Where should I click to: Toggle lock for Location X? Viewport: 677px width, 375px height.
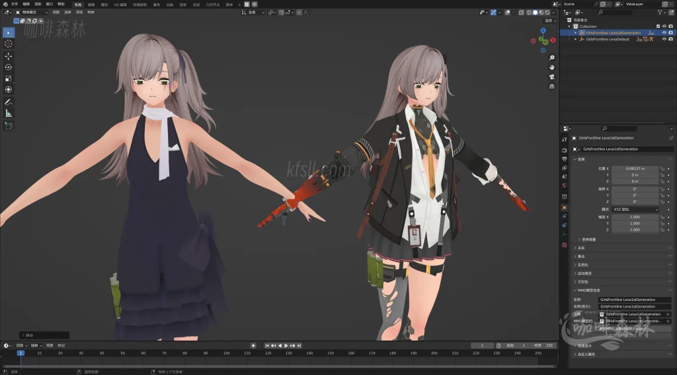tap(662, 169)
